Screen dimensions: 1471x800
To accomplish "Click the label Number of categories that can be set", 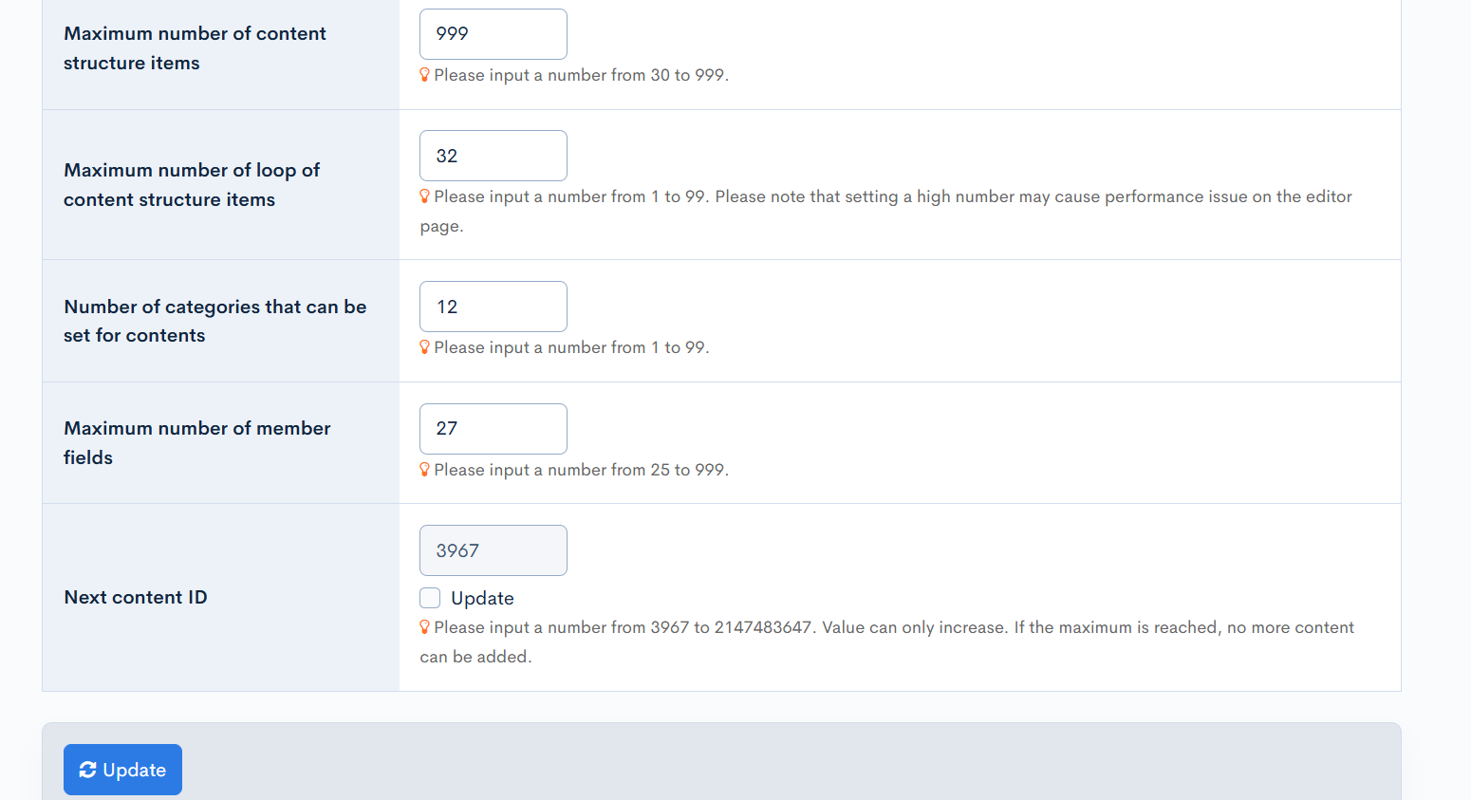I will 214,320.
